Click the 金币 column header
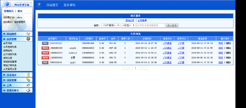The image size is (246, 108). pyautogui.click(x=113, y=38)
